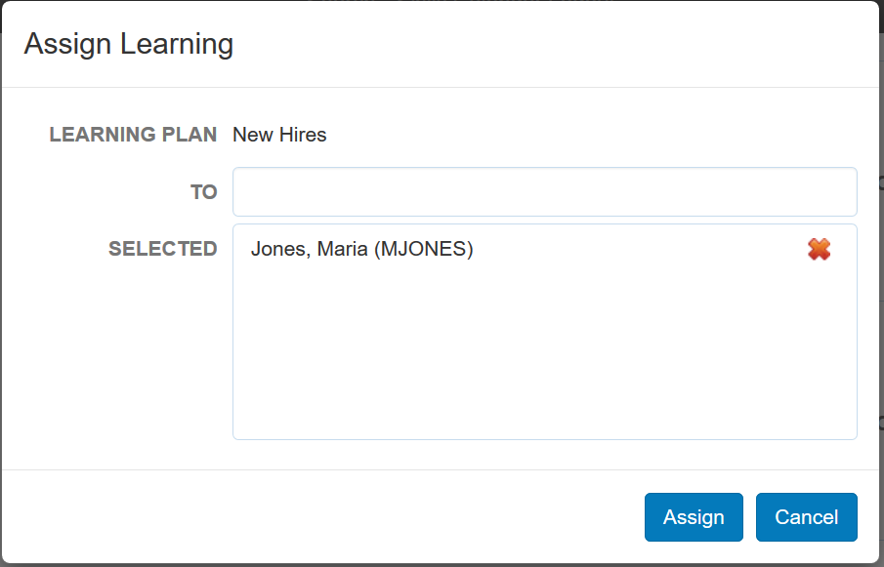
Task: Delete MJONES from the selected list
Action: tap(819, 250)
